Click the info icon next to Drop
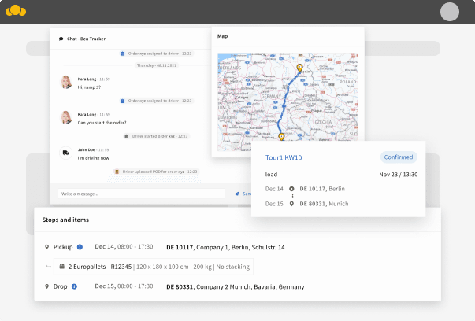The height and width of the screenshot is (321, 475). click(x=74, y=286)
